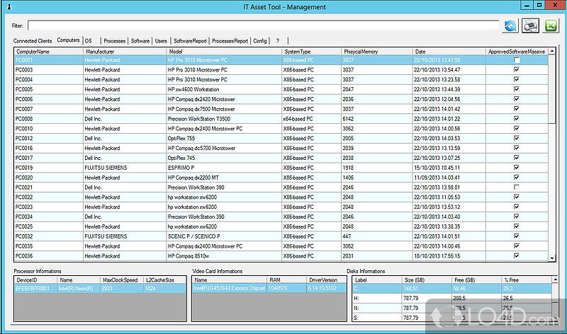
Task: Check approved software box for PC0021
Action: click(517, 188)
